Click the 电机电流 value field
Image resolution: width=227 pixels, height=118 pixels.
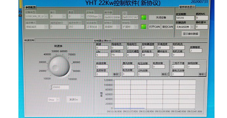coord(178,48)
